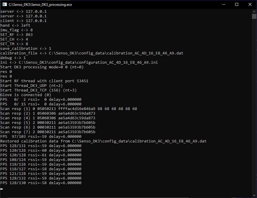Click the 'Glove is connected (0)' line
This screenshot has width=257, height=198.
point(26,95)
